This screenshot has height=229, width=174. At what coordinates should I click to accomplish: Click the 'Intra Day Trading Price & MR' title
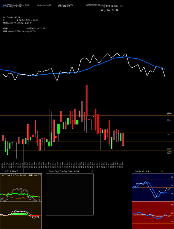pos(64,171)
